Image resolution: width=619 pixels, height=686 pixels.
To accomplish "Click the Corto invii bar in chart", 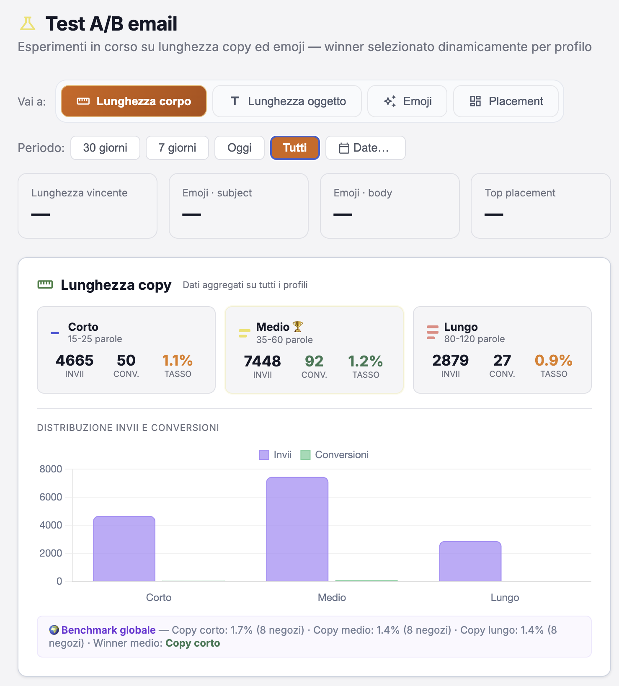I will (x=124, y=549).
